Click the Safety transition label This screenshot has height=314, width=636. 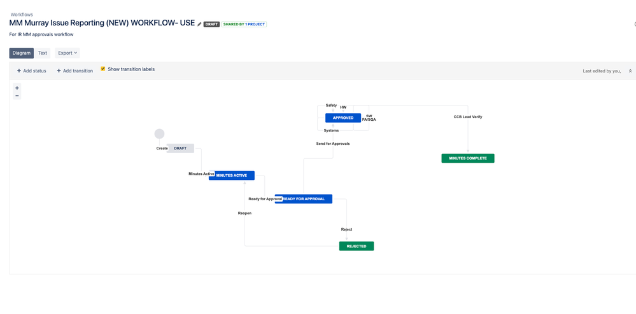[x=332, y=106]
